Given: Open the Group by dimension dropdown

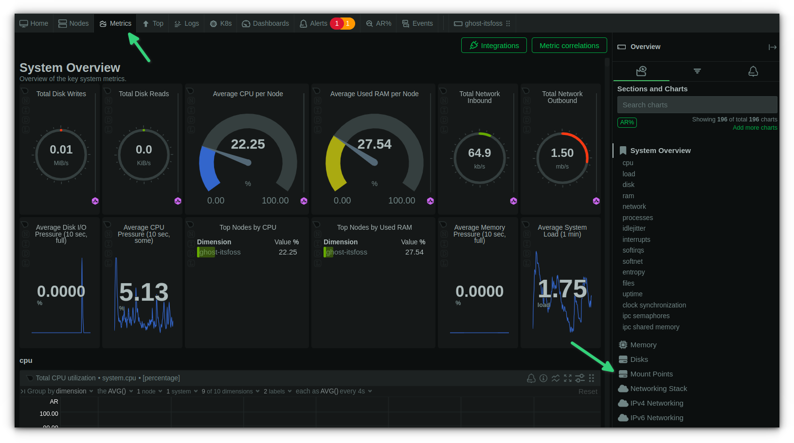Looking at the screenshot, I should [60, 391].
